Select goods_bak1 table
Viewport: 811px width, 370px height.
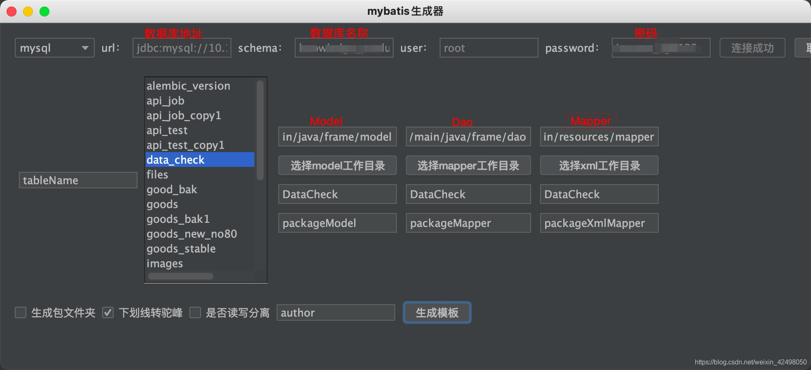pos(200,219)
